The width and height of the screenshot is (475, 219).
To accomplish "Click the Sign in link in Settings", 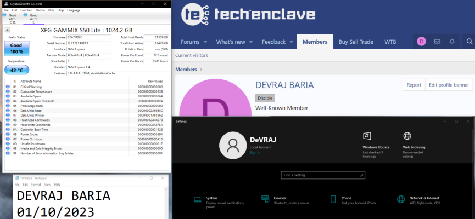I will pyautogui.click(x=255, y=153).
